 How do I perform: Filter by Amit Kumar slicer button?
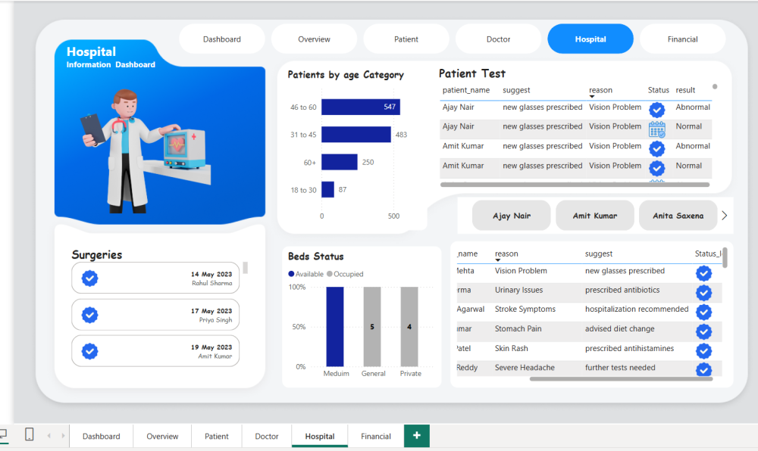click(594, 216)
